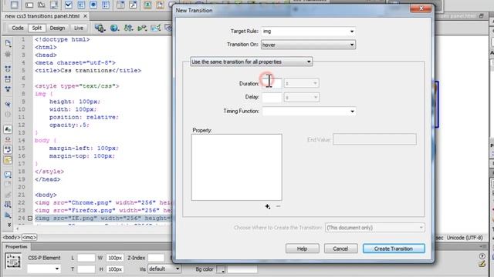Image resolution: width=494 pixels, height=277 pixels.
Task: Toggle the Line Numbers coding toolbar icon
Action: pyautogui.click(x=8, y=129)
